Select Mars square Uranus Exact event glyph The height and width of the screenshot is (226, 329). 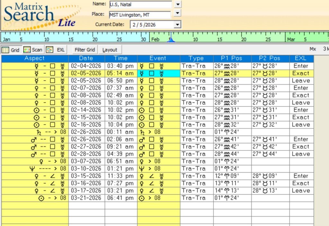tap(158, 146)
